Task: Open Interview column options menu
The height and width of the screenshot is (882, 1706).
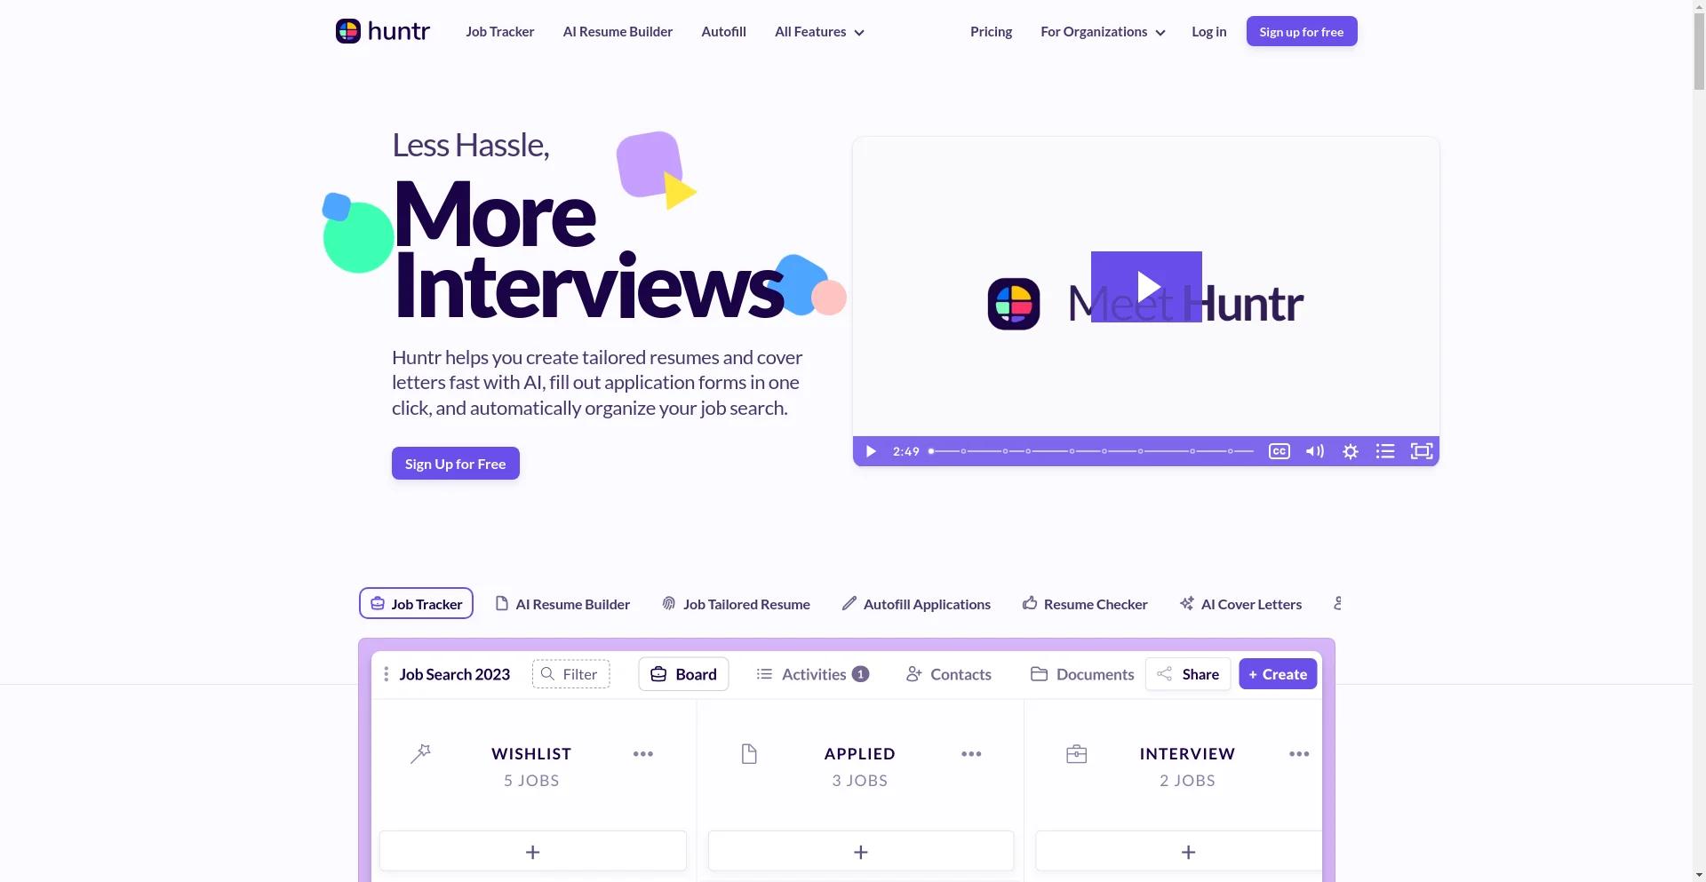Action: pos(1299,754)
